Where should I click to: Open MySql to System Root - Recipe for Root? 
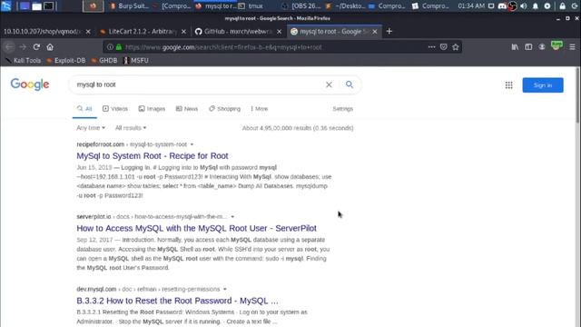point(153,155)
